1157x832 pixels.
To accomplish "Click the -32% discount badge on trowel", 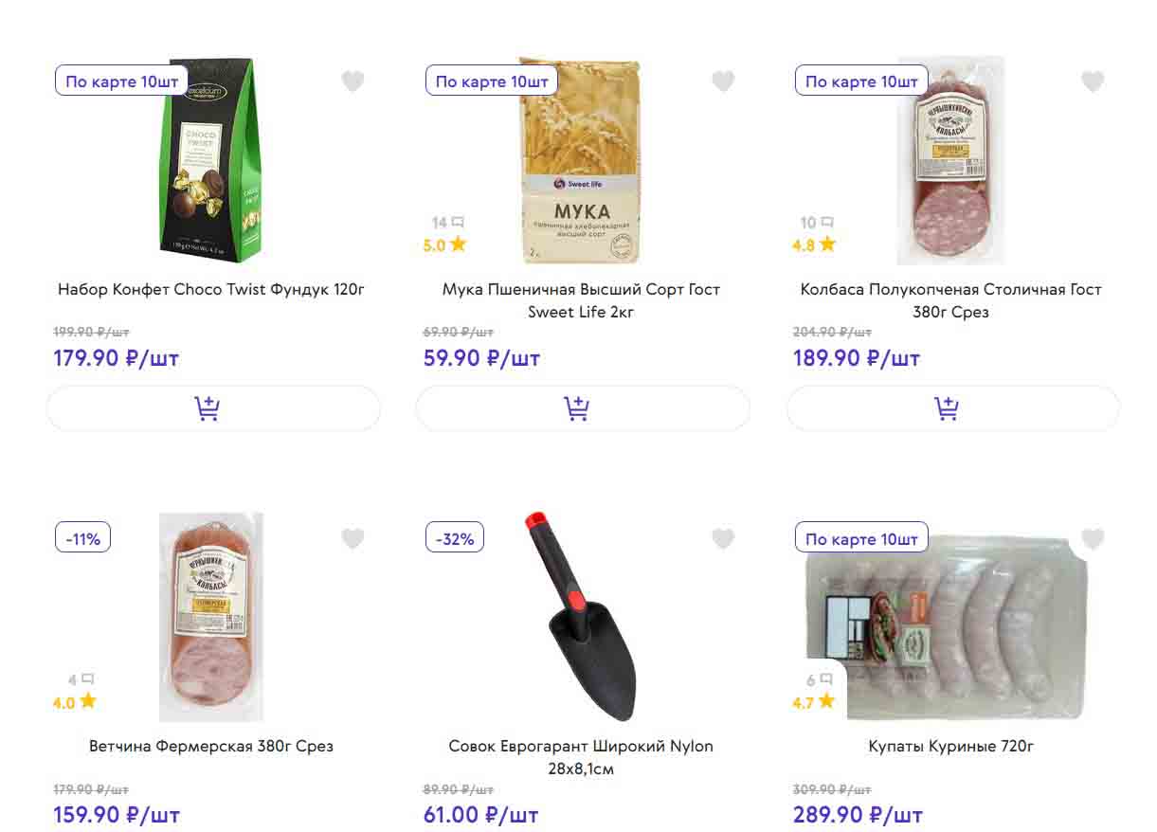I will (455, 538).
